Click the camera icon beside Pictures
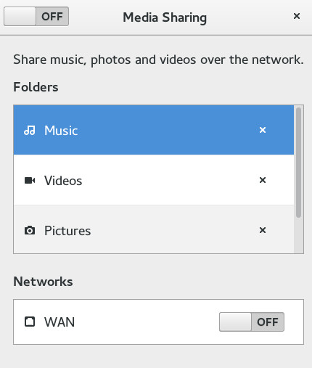Image resolution: width=312 pixels, height=368 pixels. coord(30,230)
